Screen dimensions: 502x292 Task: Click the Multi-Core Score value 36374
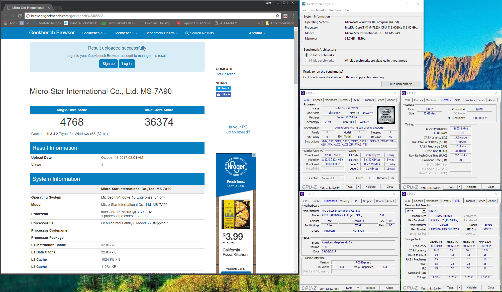(159, 122)
